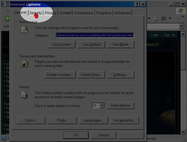Open the Advanced tab

(122, 13)
